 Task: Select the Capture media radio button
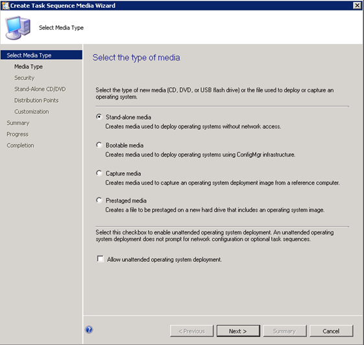[99, 173]
